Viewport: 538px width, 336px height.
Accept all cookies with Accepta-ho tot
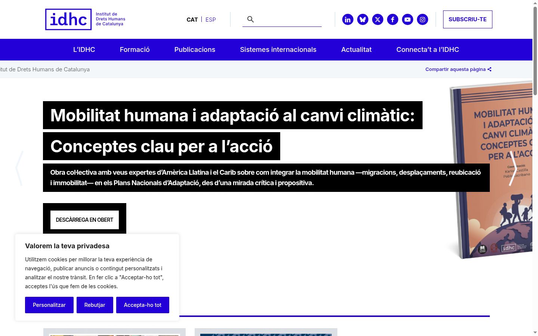tap(143, 305)
